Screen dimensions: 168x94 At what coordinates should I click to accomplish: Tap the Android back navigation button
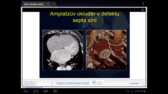[x=26, y=91]
